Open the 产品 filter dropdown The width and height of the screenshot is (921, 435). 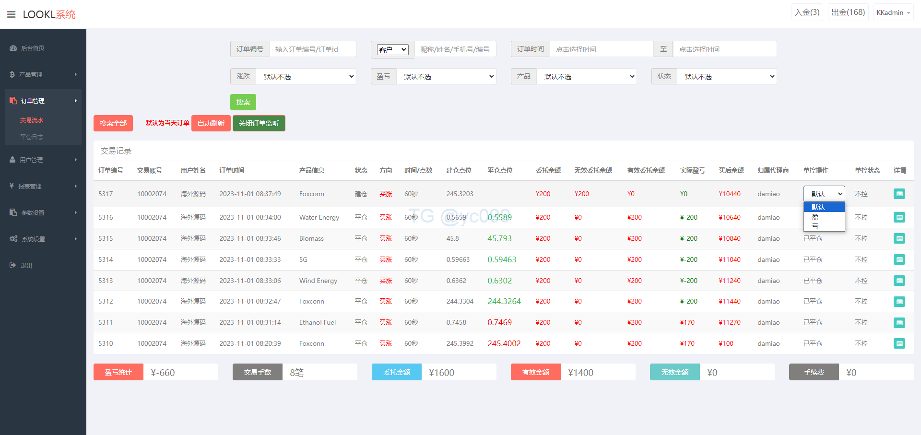pos(586,76)
